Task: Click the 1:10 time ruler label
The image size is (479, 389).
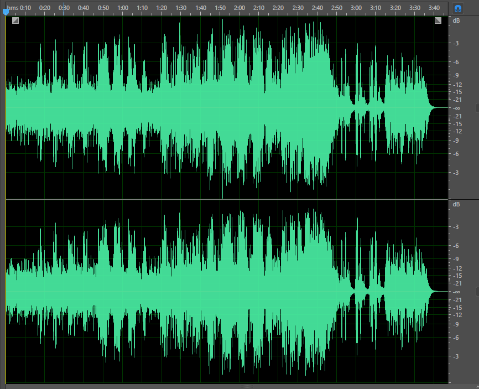Action: point(142,8)
